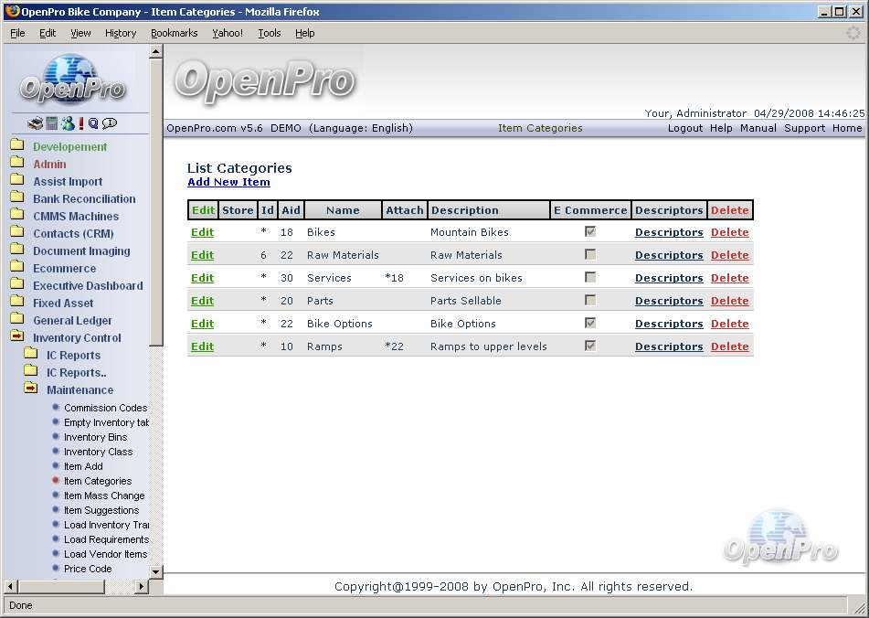The height and width of the screenshot is (618, 869).
Task: Open the Bookmarks menu
Action: click(174, 33)
